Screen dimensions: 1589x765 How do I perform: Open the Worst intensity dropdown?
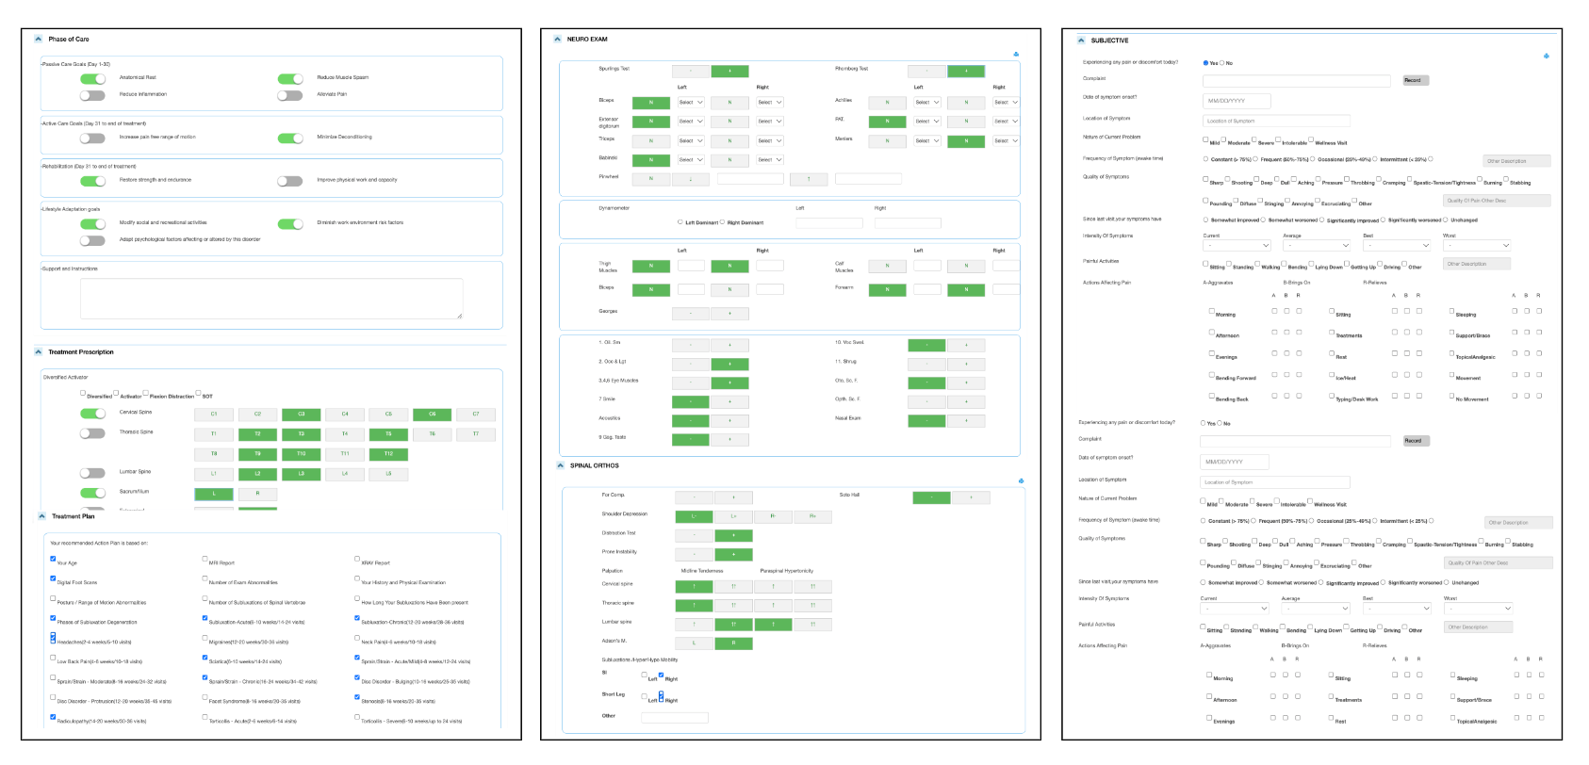[x=1477, y=246]
